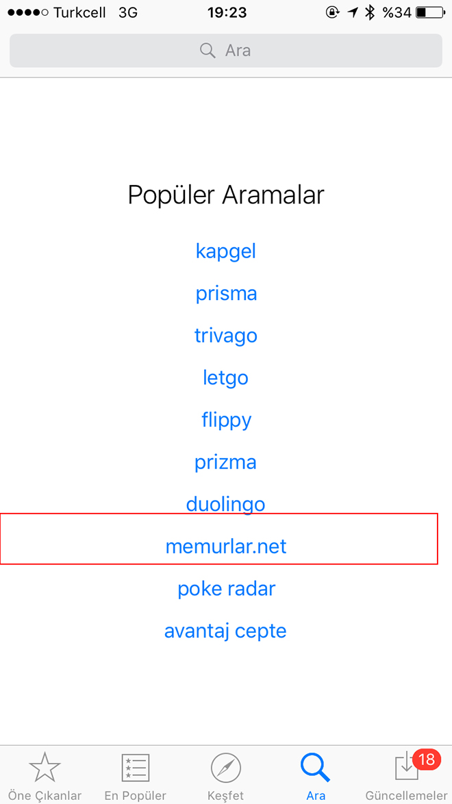The width and height of the screenshot is (452, 804).
Task: Open Güncellemeler download icon
Action: coord(406,768)
